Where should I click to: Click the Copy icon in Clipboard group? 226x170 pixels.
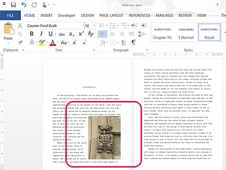pyautogui.click(x=20, y=34)
